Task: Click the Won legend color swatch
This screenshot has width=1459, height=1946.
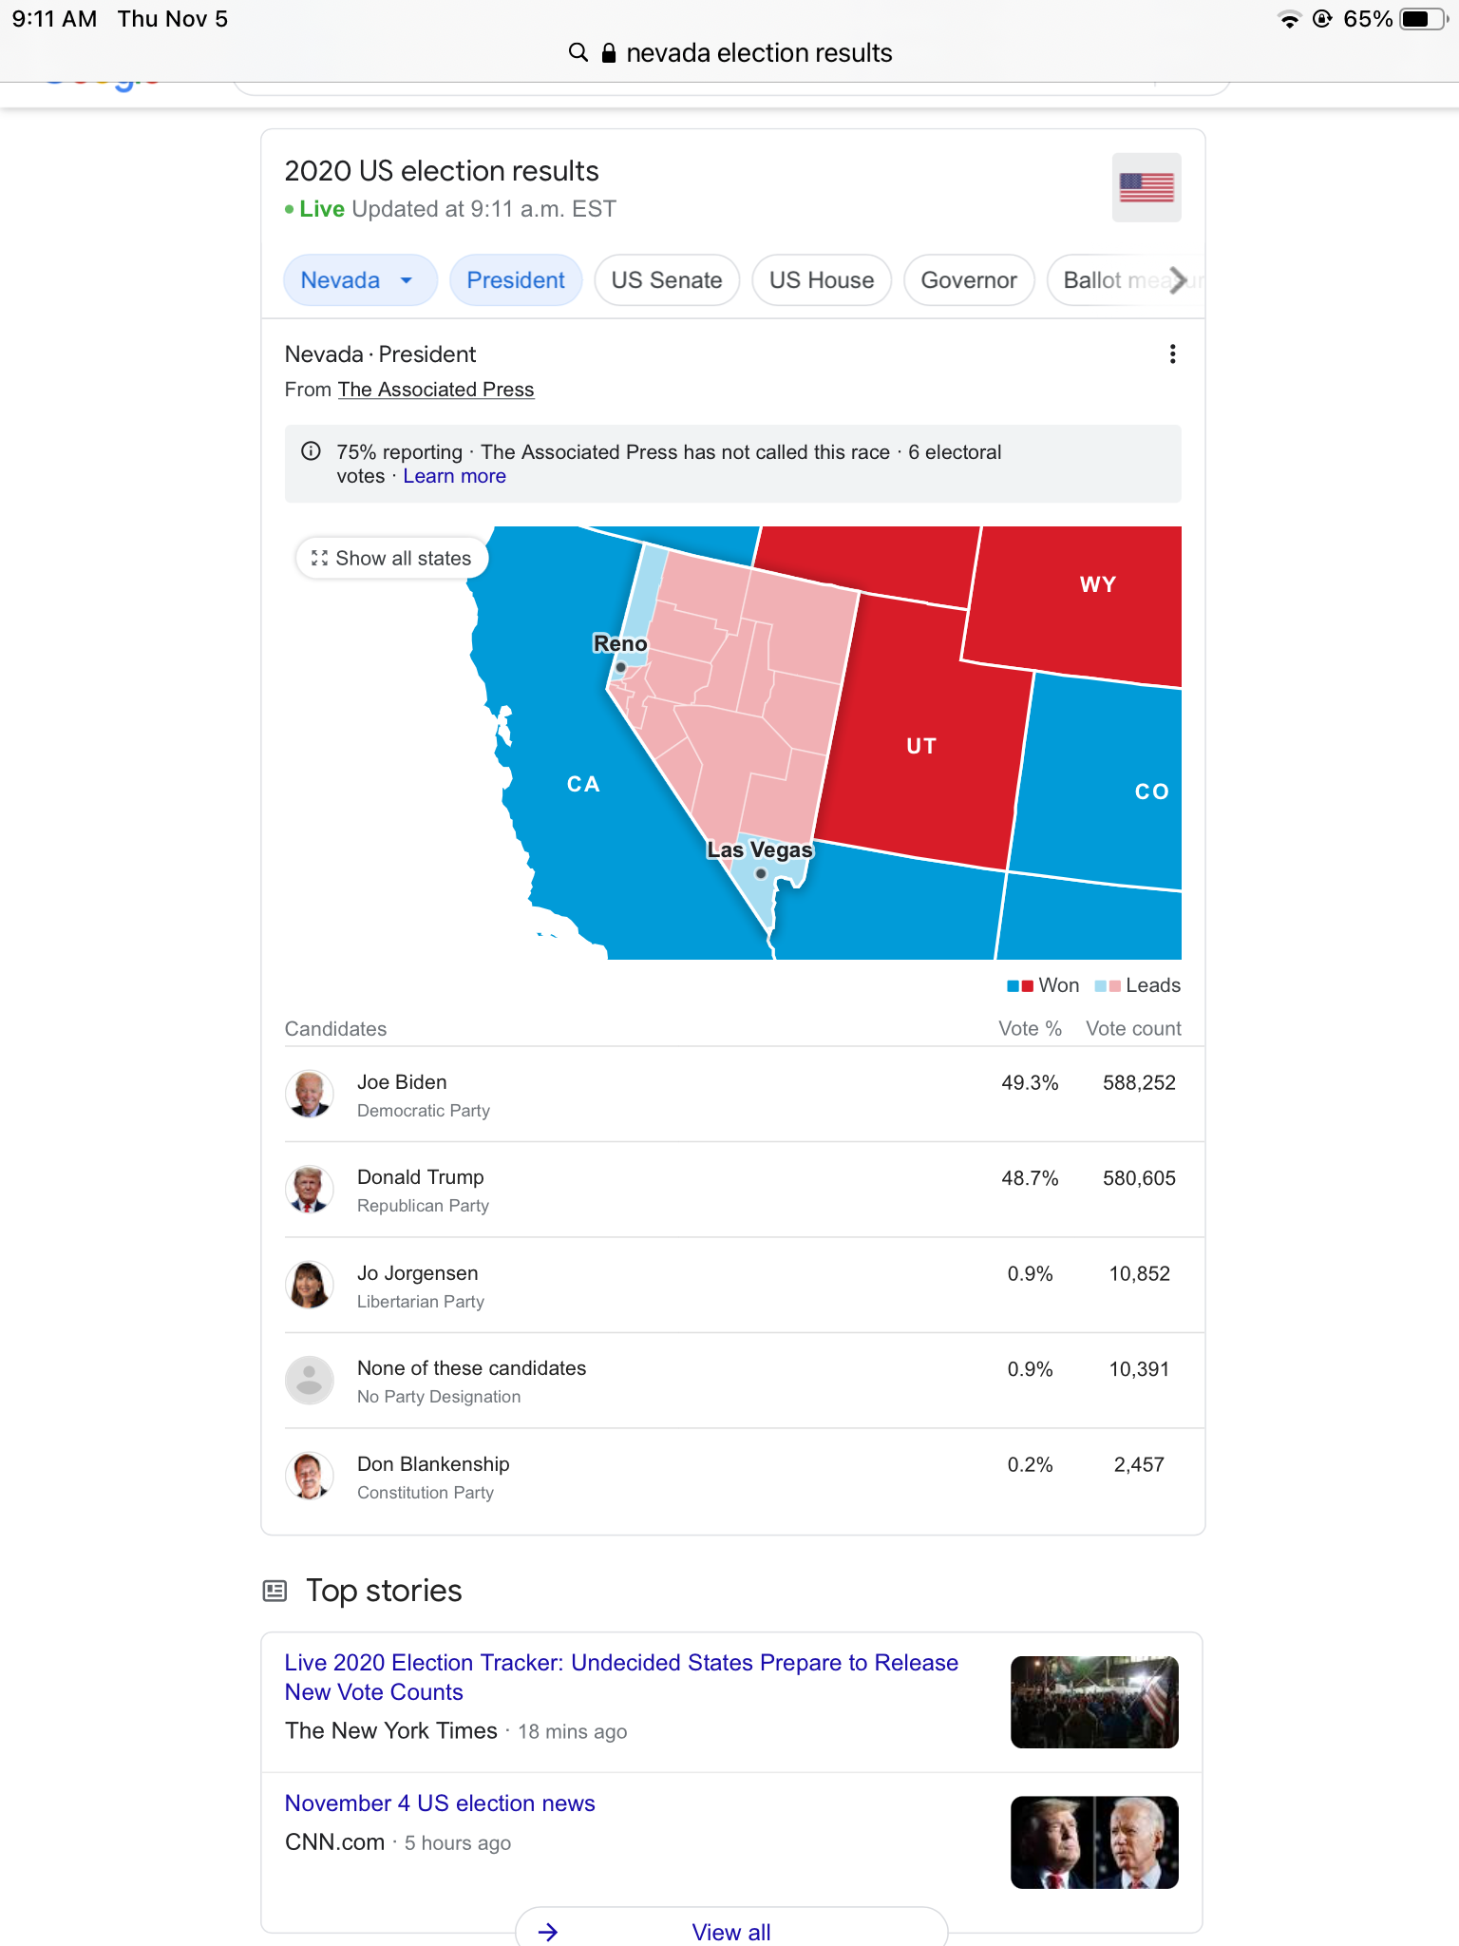Action: click(x=1020, y=985)
